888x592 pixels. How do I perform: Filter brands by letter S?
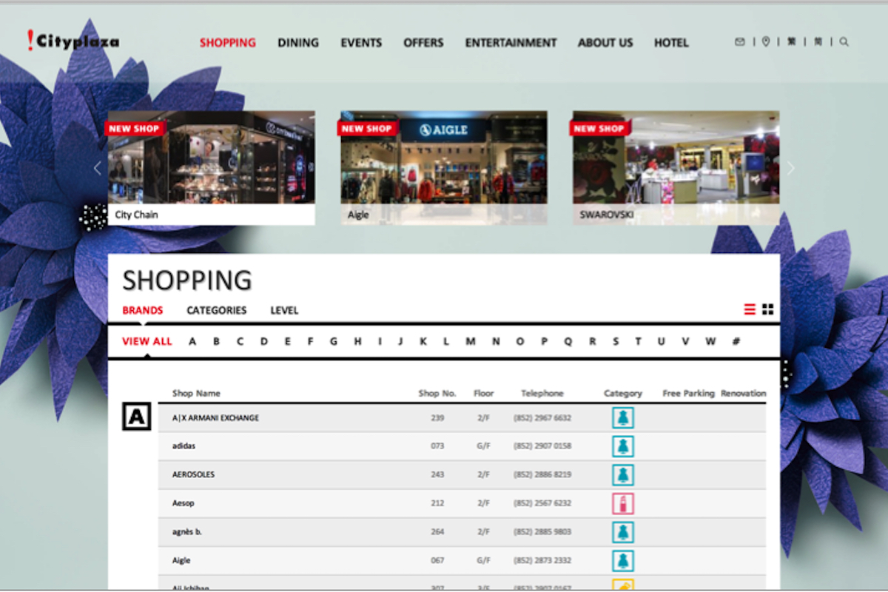[616, 341]
